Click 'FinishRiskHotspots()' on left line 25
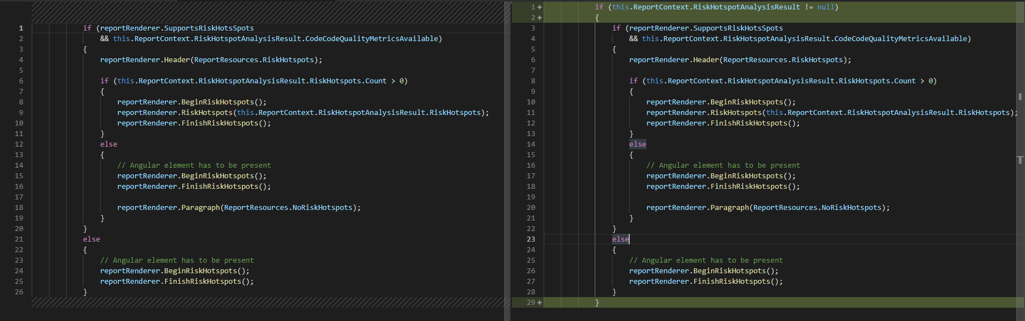Image resolution: width=1025 pixels, height=321 pixels. point(207,282)
